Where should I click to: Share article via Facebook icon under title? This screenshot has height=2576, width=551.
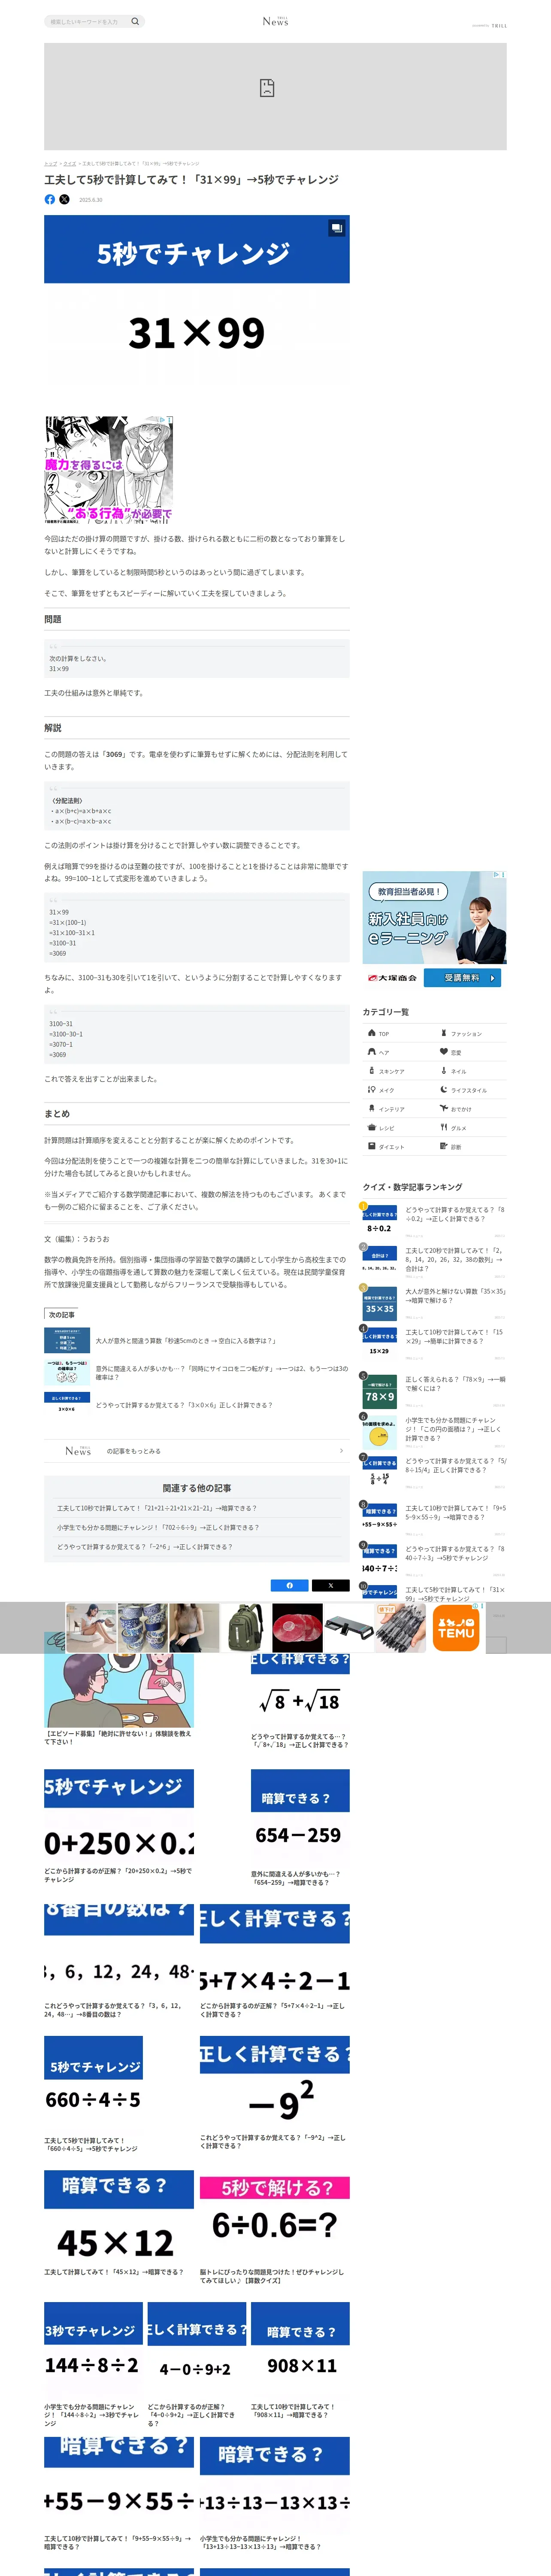click(x=50, y=199)
